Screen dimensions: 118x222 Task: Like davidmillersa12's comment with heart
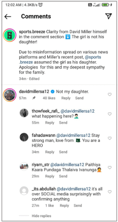tap(110, 95)
